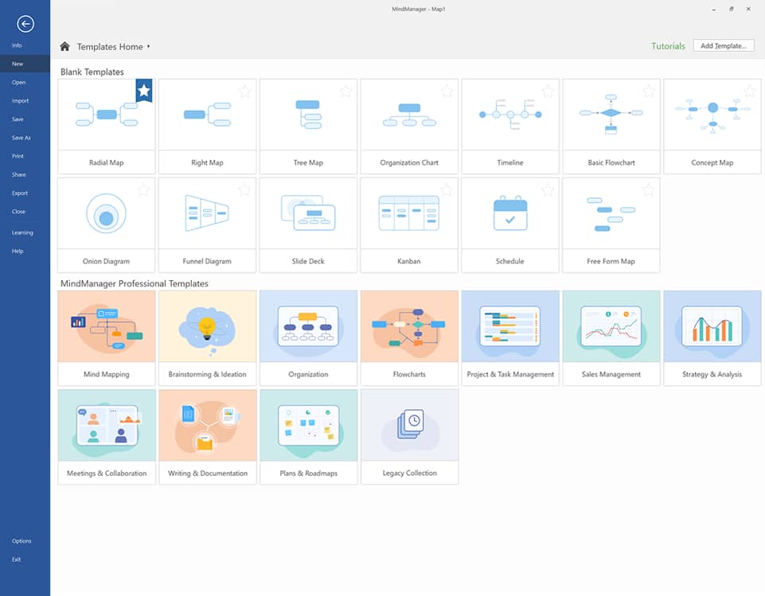Open the Tutorials link

click(x=668, y=45)
